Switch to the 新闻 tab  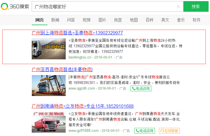pyautogui.click(x=55, y=20)
